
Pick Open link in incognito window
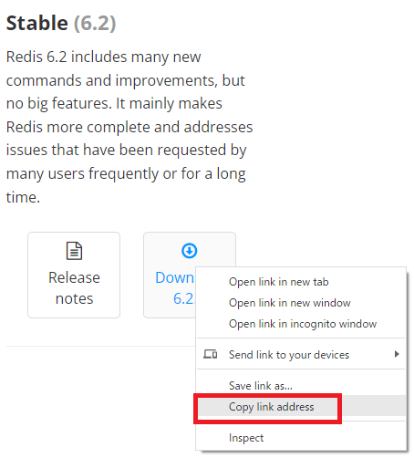point(303,324)
